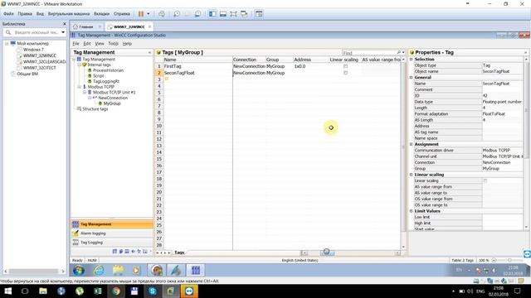531x298 pixels.
Task: Select WMW7_32CITECT in the library list
Action: click(x=39, y=68)
